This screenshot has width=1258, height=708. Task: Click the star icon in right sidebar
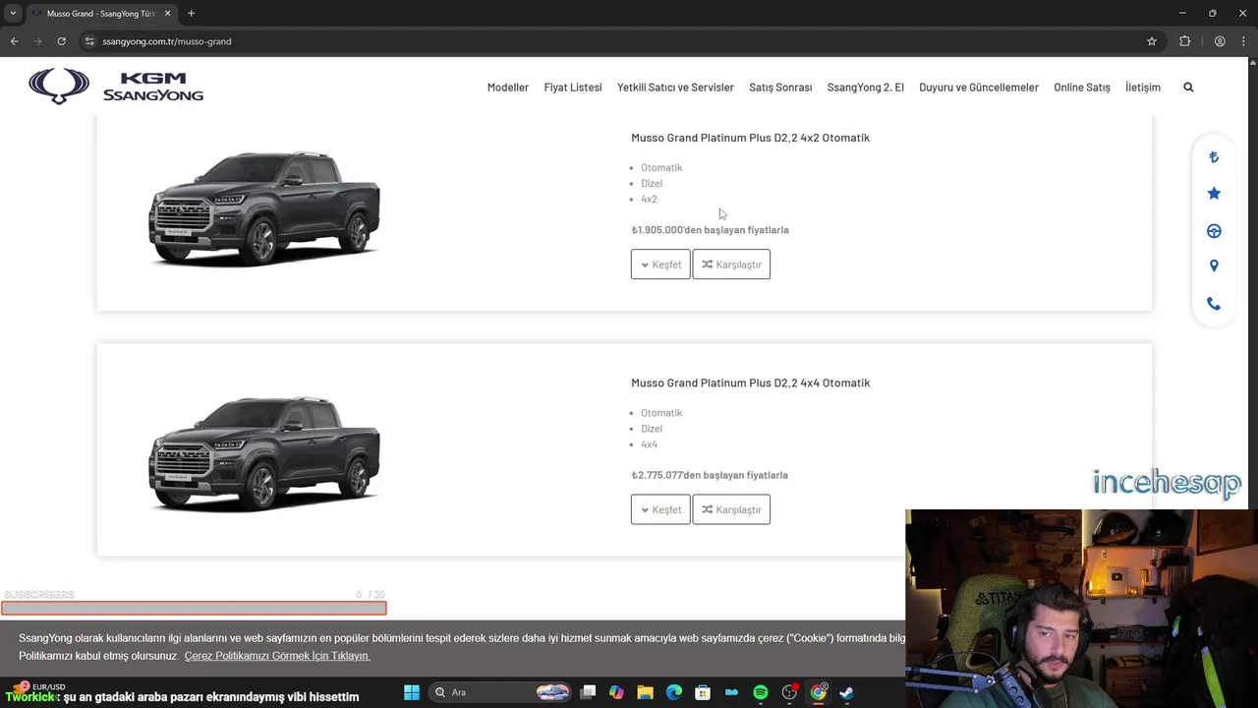click(1214, 194)
